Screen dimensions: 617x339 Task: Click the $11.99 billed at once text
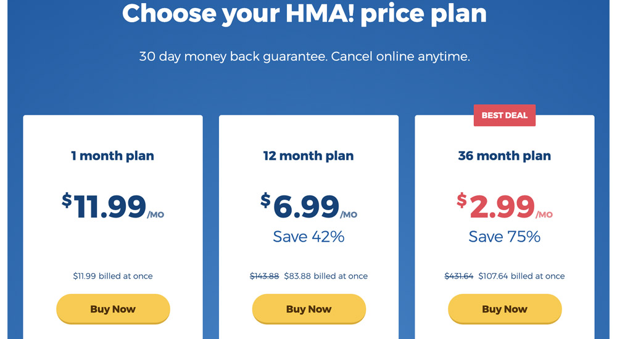point(113,276)
